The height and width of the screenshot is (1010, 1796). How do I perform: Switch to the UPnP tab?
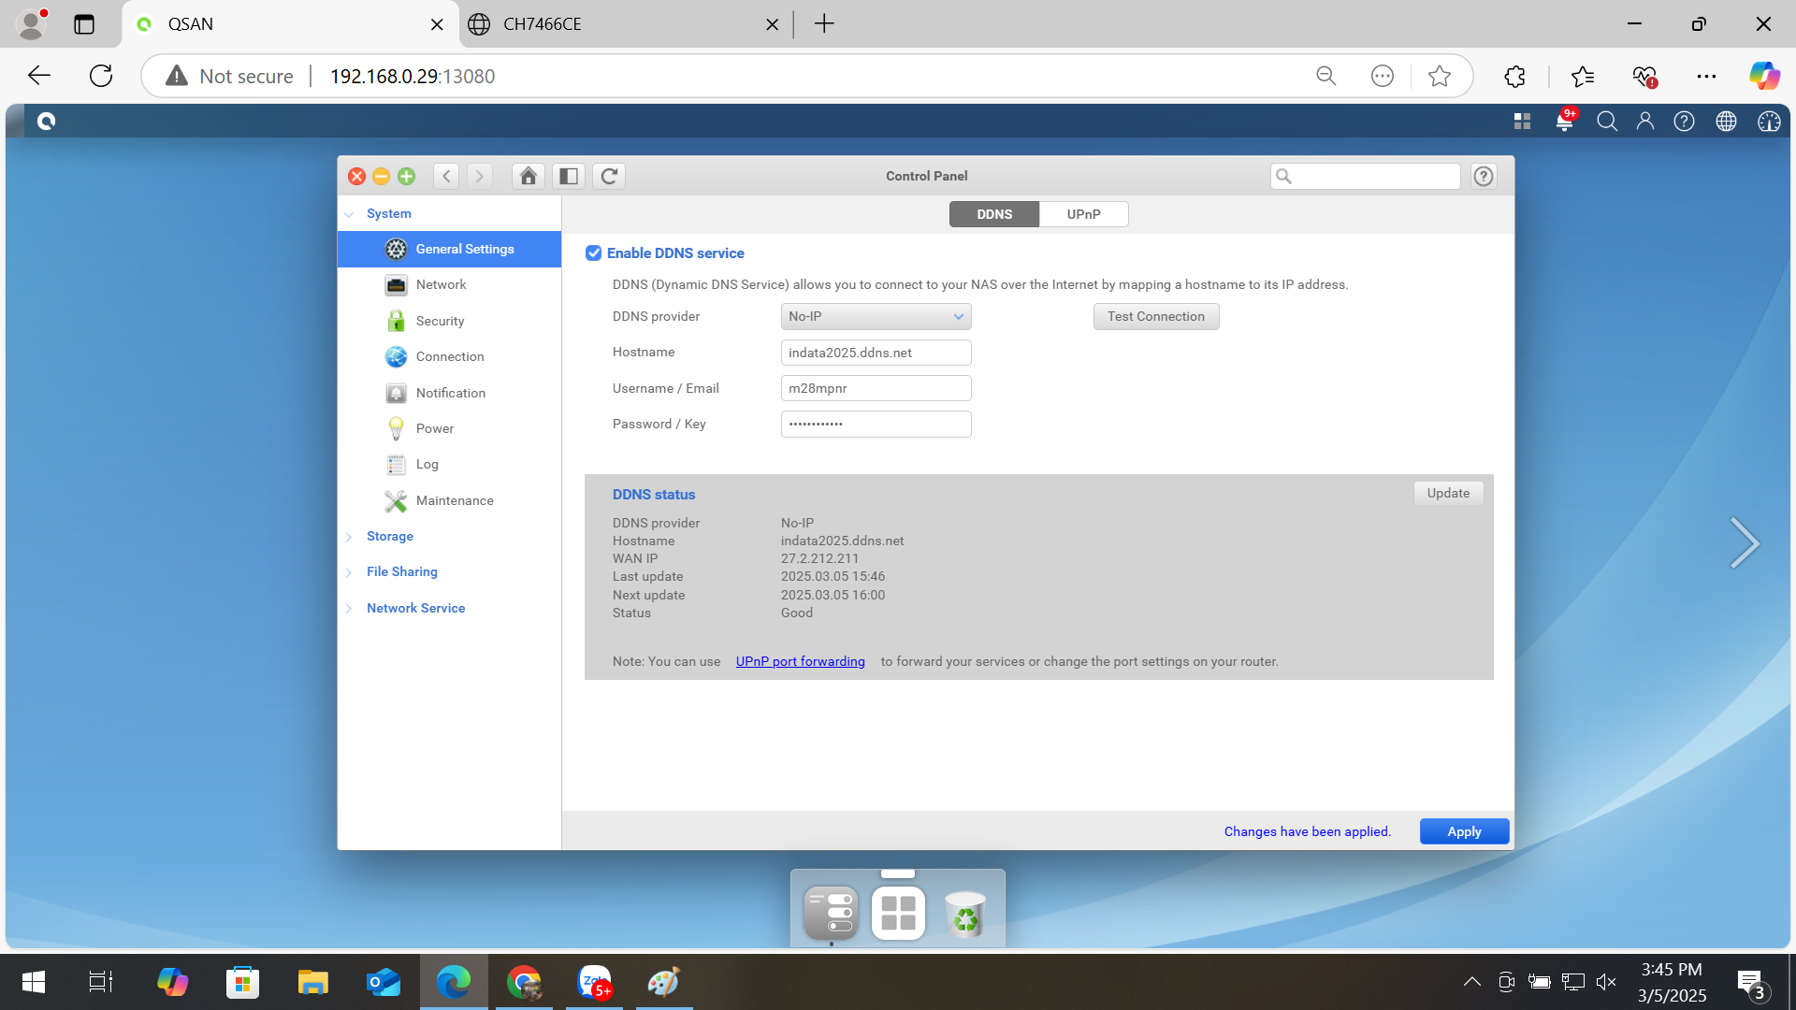(1083, 214)
